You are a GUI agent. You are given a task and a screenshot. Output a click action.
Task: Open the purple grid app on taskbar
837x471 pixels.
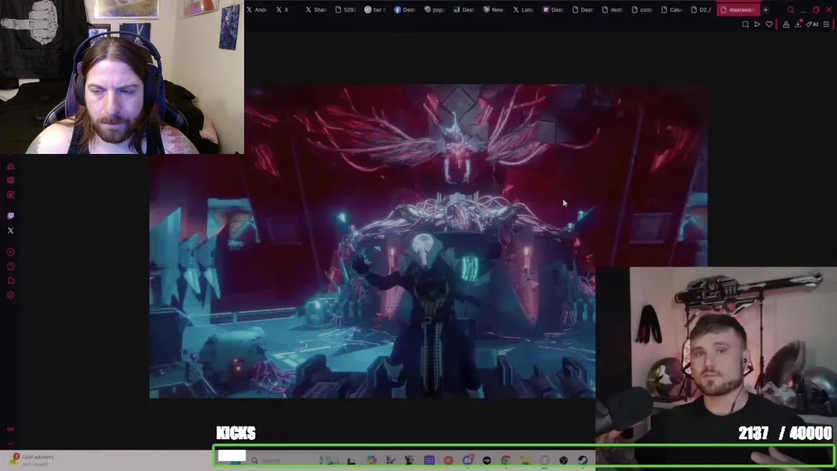click(430, 461)
